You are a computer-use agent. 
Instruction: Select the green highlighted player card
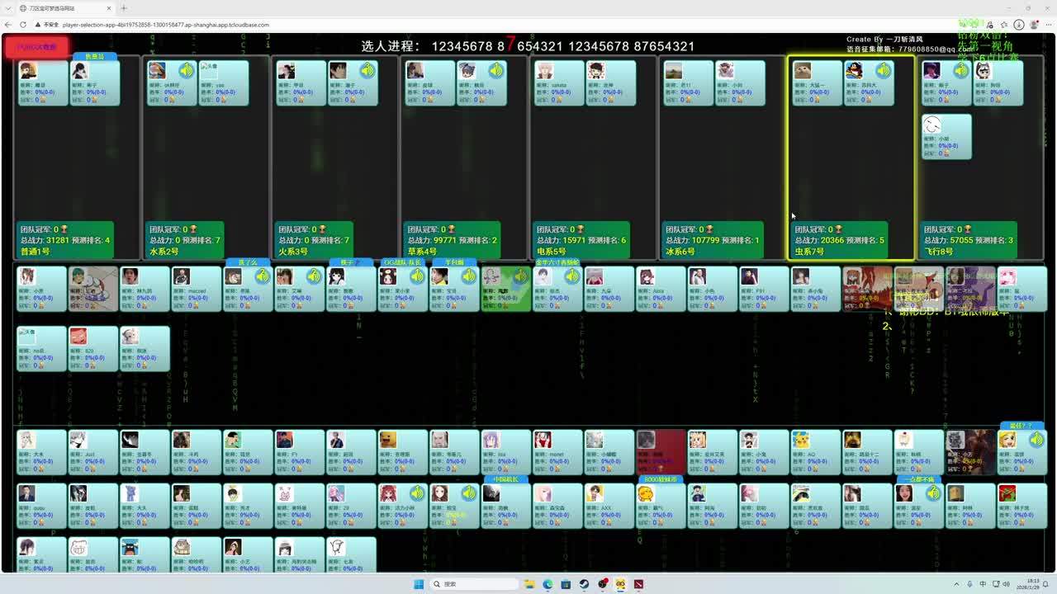tap(505, 289)
